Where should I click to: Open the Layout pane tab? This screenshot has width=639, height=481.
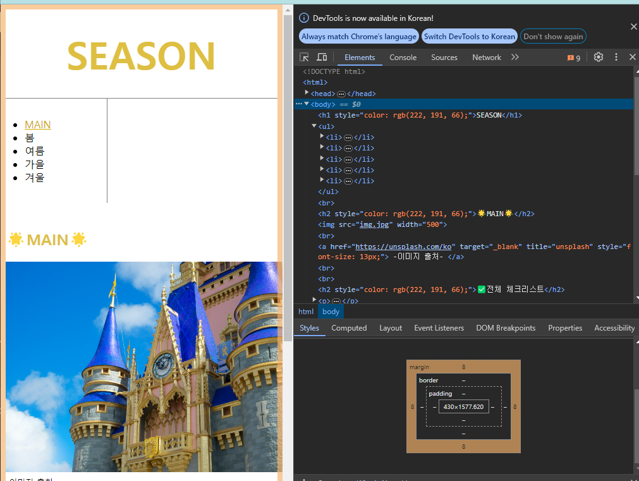click(391, 328)
